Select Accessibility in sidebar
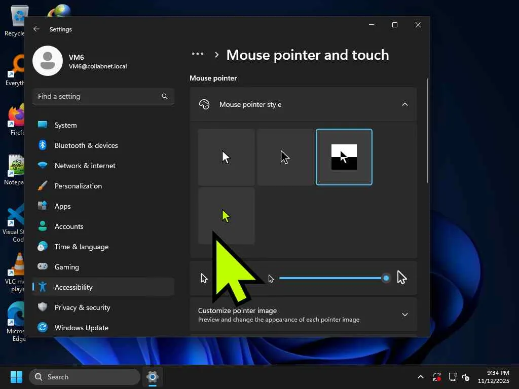The width and height of the screenshot is (519, 389). tap(103, 287)
